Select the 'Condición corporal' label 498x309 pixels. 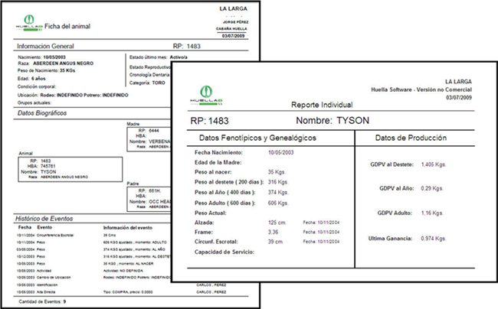click(37, 86)
